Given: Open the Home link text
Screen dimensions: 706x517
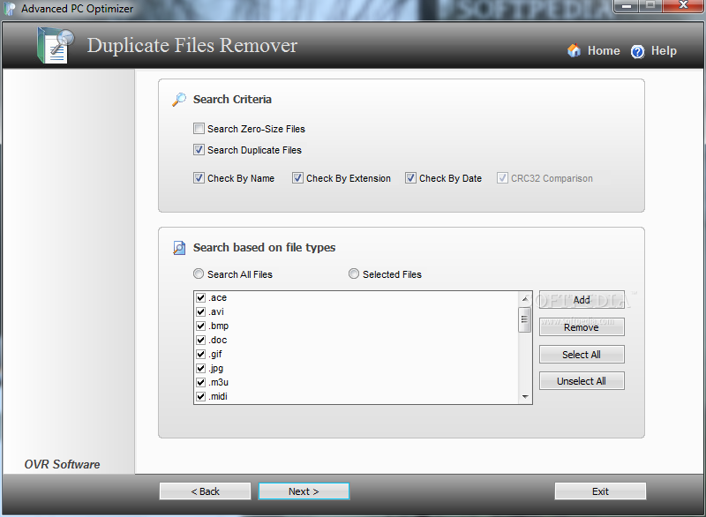Looking at the screenshot, I should pos(604,51).
